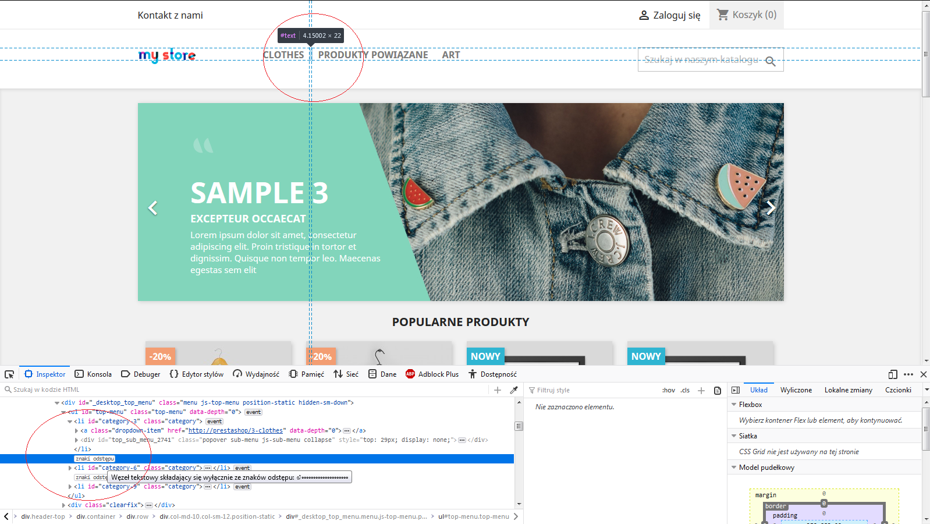Viewport: 930px width, 524px height.
Task: Expand the li#category-9 node
Action: (x=70, y=487)
